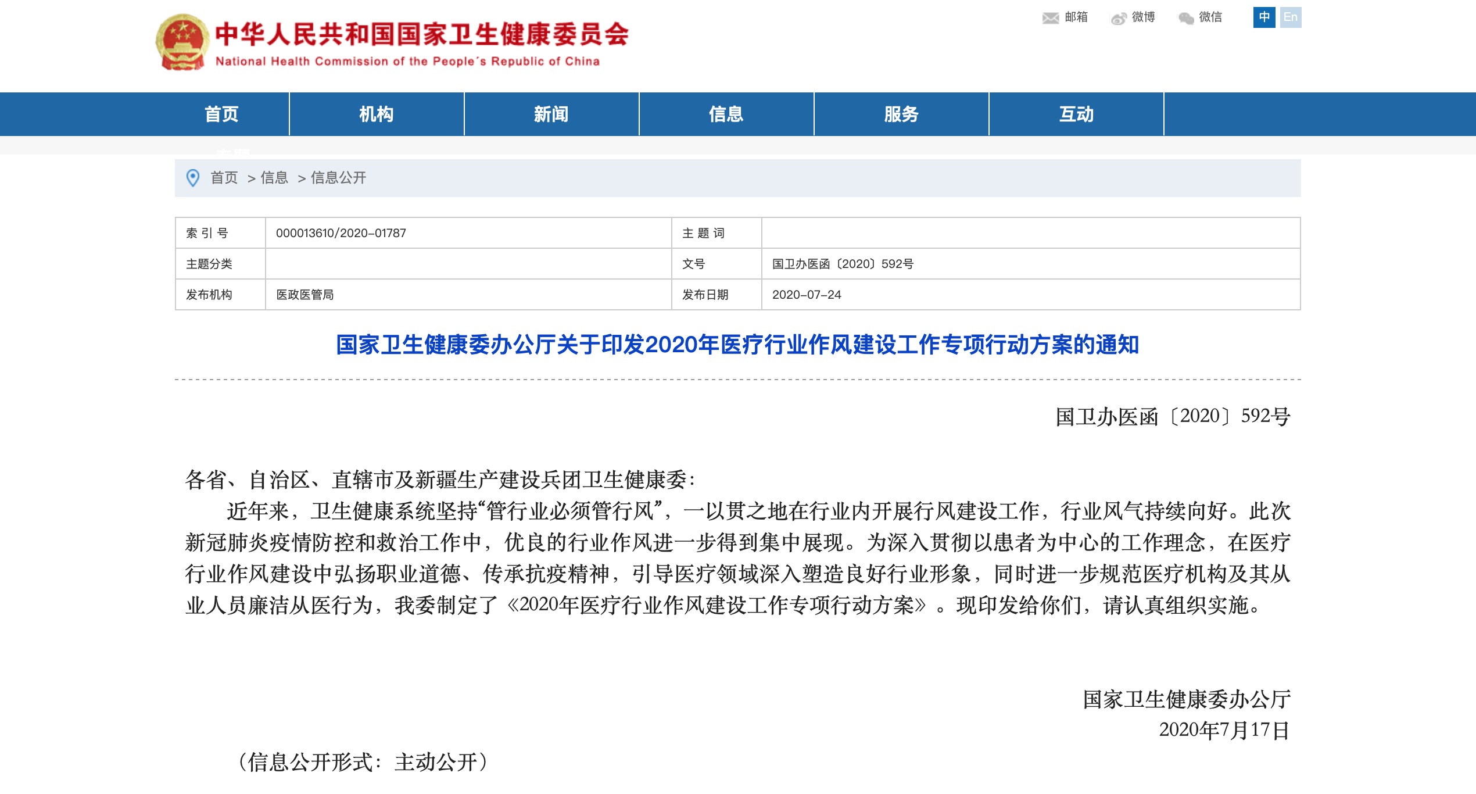1476x794 pixels.
Task: Click the signature 国家卫生健康委办公厅
Action: (1187, 699)
